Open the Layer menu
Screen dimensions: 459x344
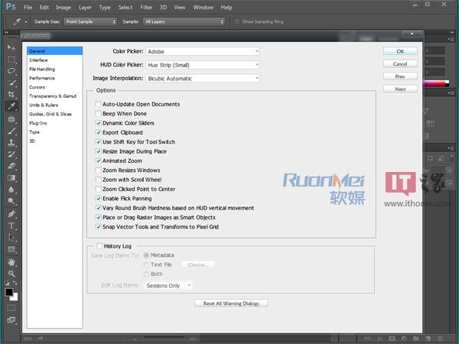point(85,8)
